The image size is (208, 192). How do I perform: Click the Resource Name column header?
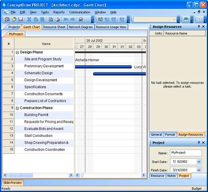(x=184, y=33)
